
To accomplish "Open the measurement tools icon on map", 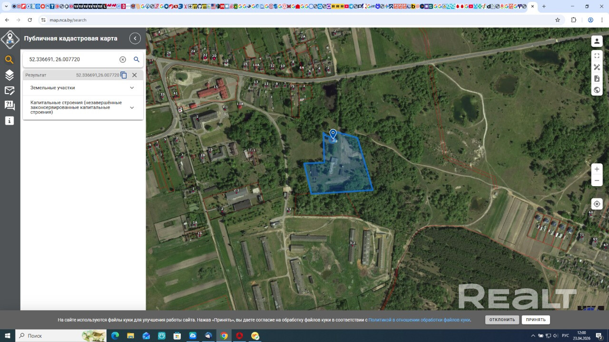I will tap(597, 67).
